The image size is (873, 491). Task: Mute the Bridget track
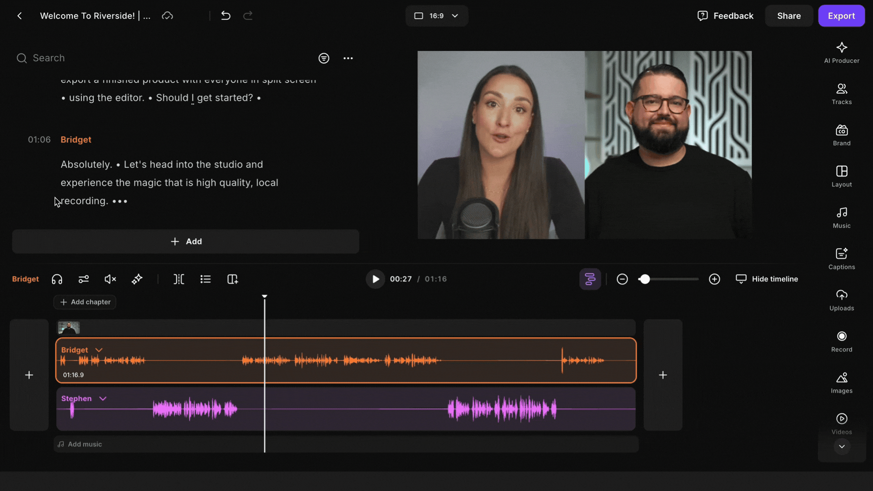click(110, 279)
